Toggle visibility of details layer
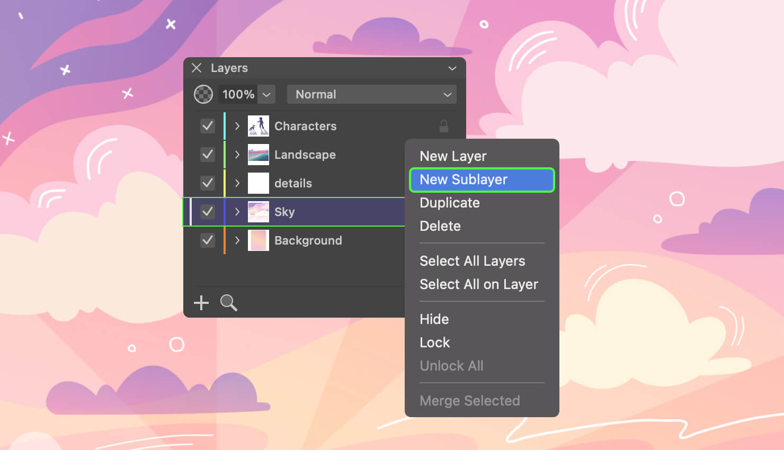Image resolution: width=784 pixels, height=450 pixels. [208, 183]
